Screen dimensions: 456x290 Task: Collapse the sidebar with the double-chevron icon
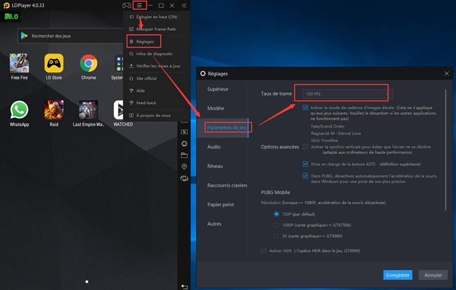(184, 5)
